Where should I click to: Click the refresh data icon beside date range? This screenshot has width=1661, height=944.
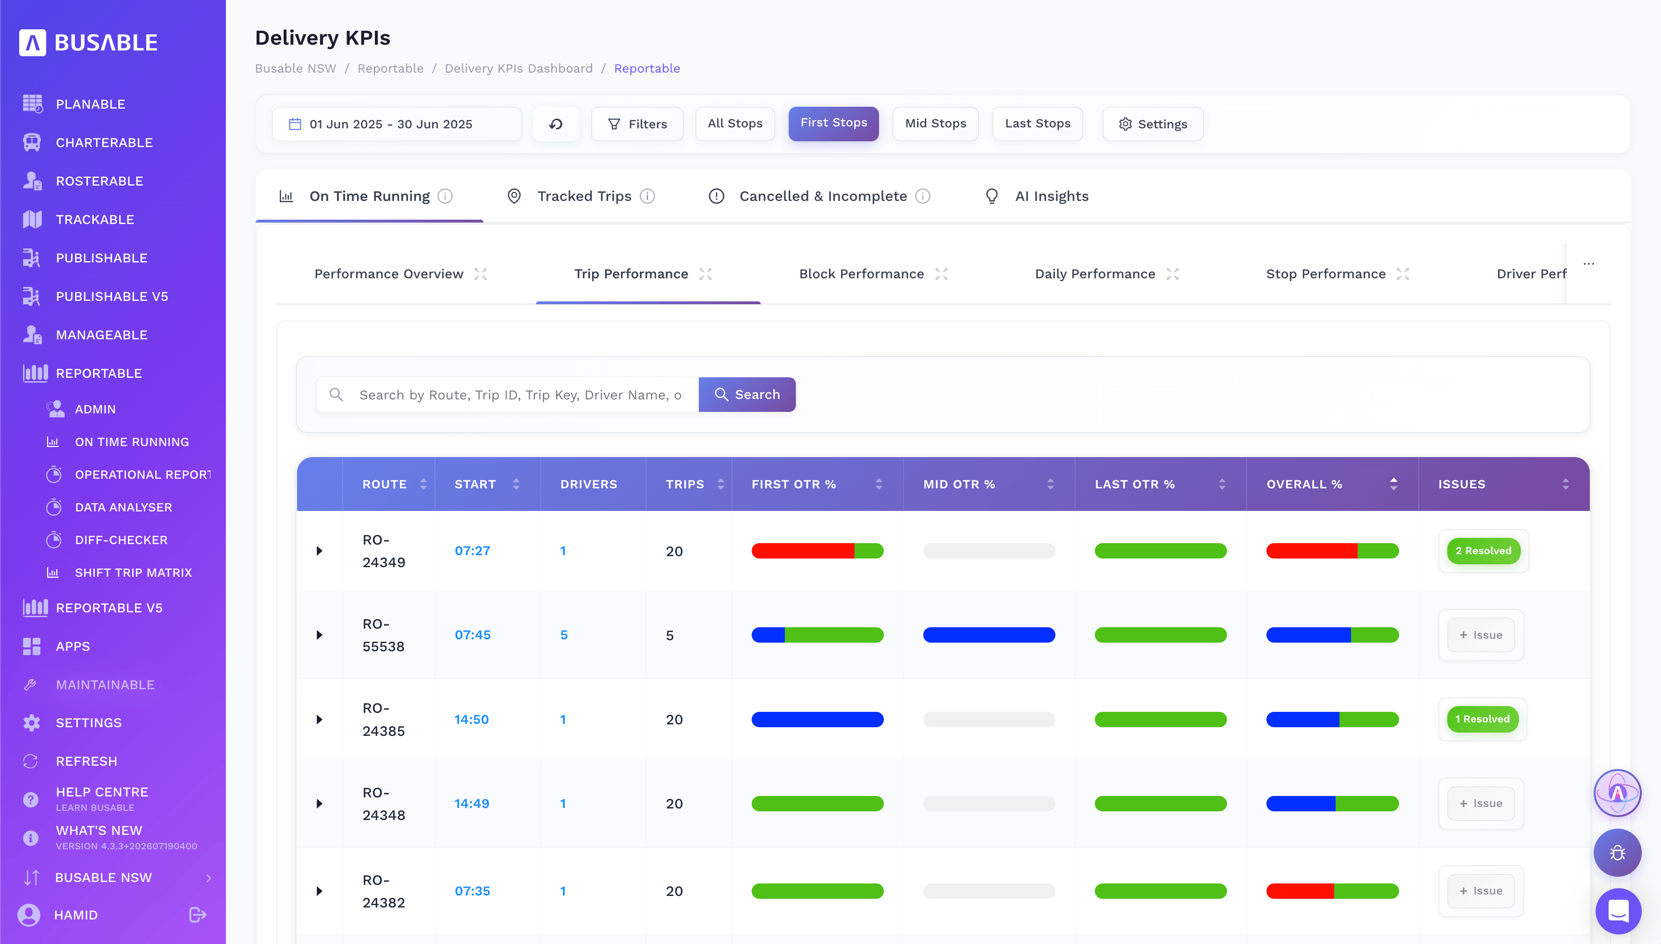click(x=556, y=124)
